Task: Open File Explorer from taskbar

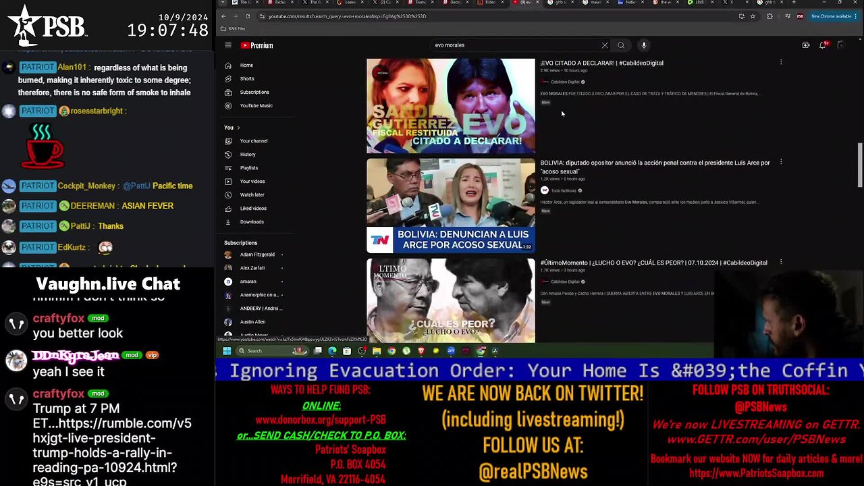Action: click(377, 351)
